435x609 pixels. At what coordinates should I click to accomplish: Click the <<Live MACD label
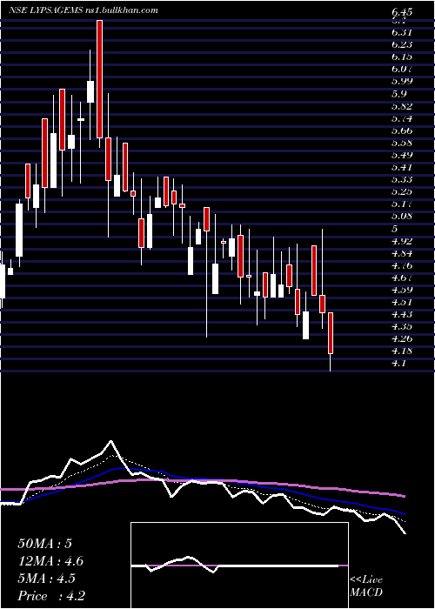click(366, 586)
